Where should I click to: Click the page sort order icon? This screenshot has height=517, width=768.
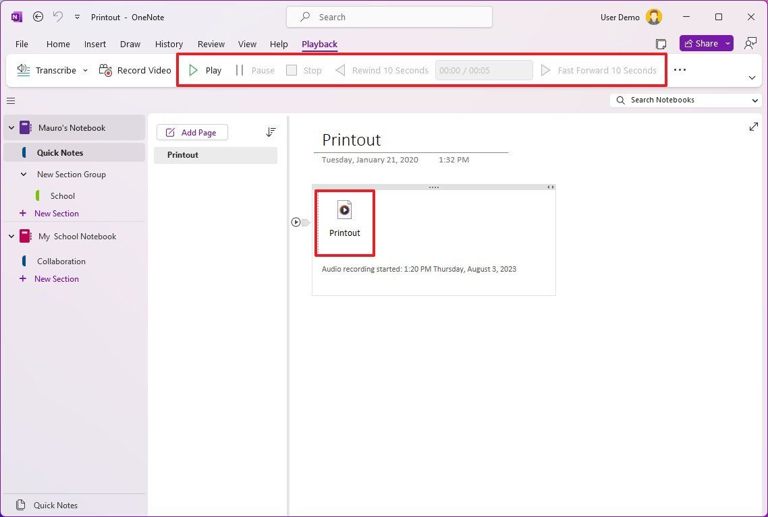pyautogui.click(x=271, y=132)
